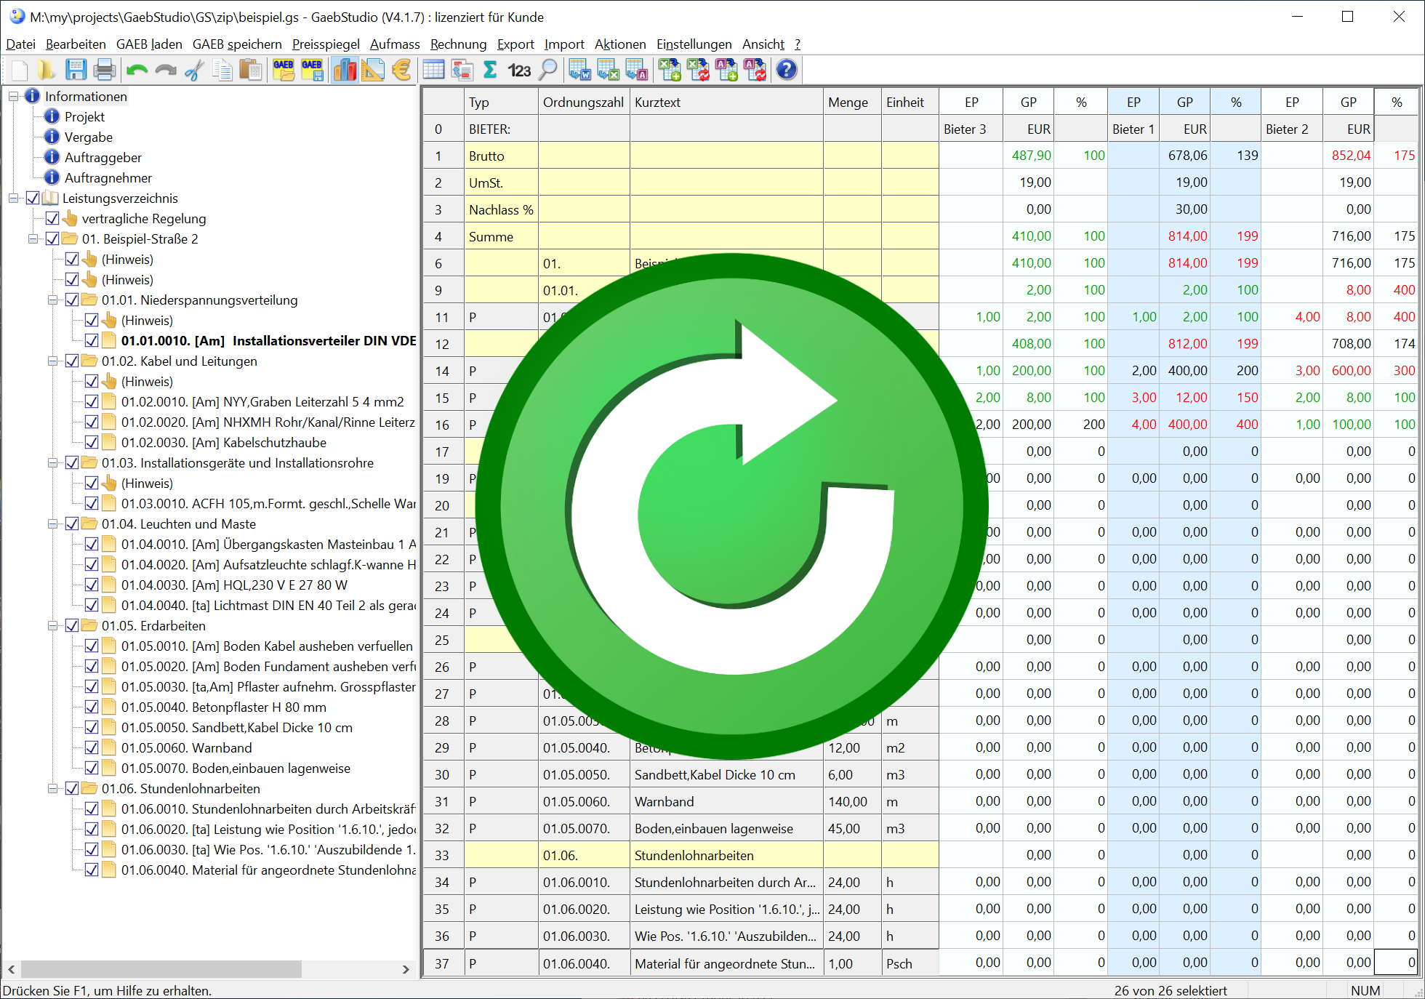Image resolution: width=1425 pixels, height=999 pixels.
Task: Open the Aktionen menu
Action: click(x=619, y=44)
